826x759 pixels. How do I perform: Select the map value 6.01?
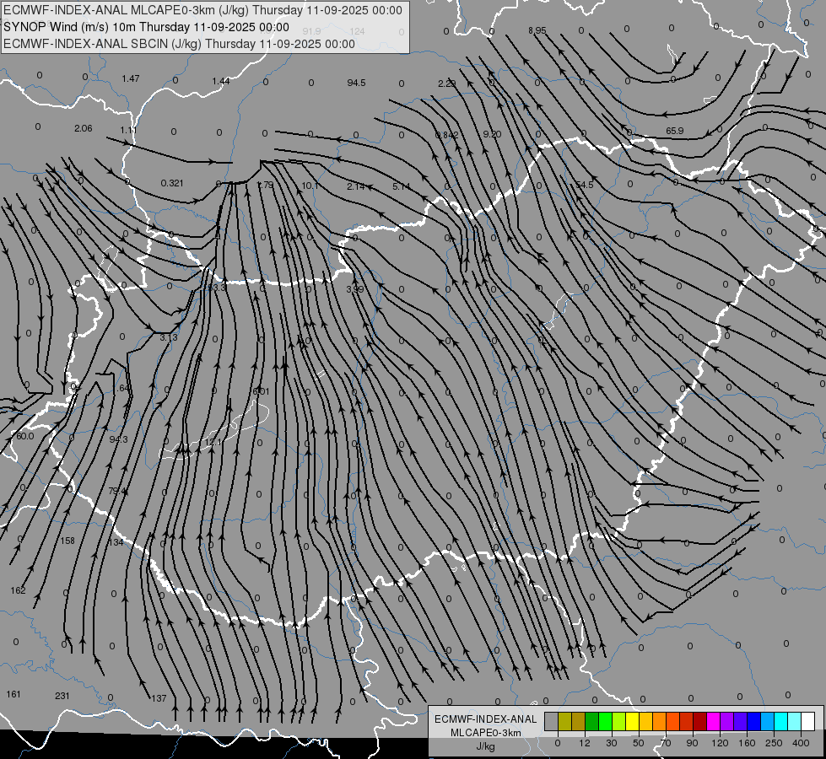(261, 391)
